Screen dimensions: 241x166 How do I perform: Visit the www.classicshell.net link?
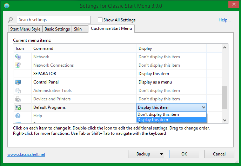point(26,154)
